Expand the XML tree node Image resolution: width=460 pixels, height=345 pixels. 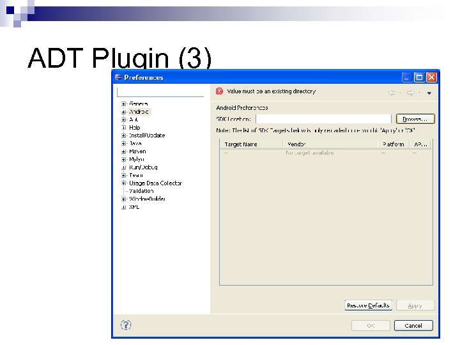pos(123,207)
